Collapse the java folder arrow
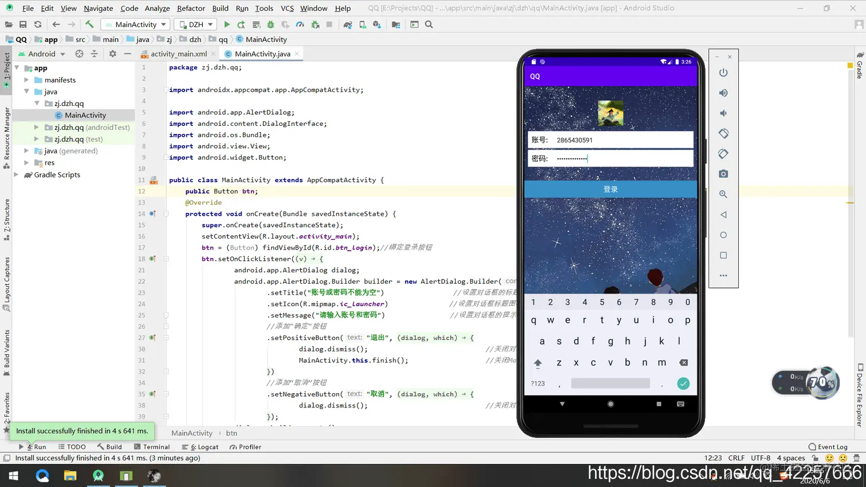866x487 pixels. [26, 92]
